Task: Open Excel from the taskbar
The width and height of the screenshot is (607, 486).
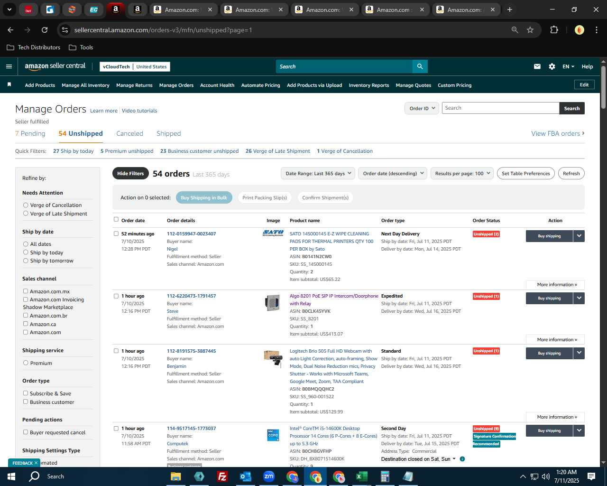Action: tap(362, 477)
